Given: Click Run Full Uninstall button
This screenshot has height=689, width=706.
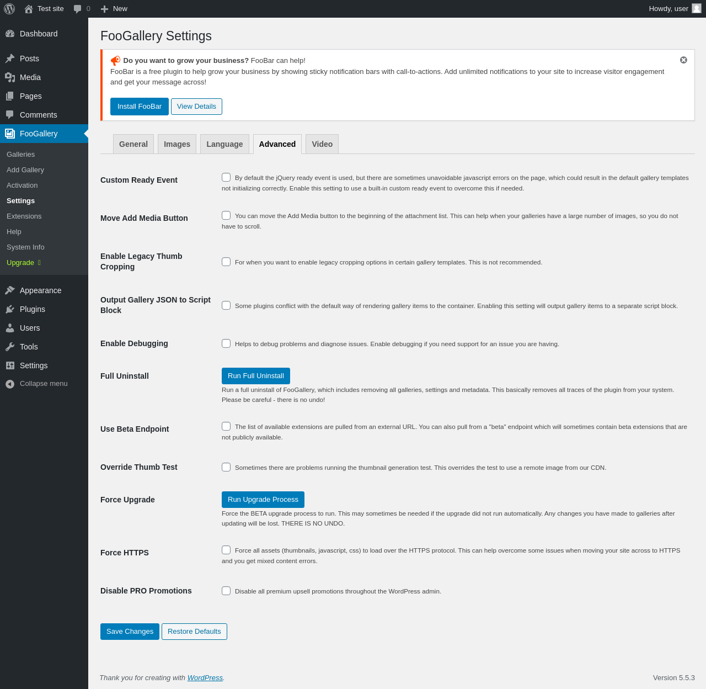Looking at the screenshot, I should (x=256, y=376).
